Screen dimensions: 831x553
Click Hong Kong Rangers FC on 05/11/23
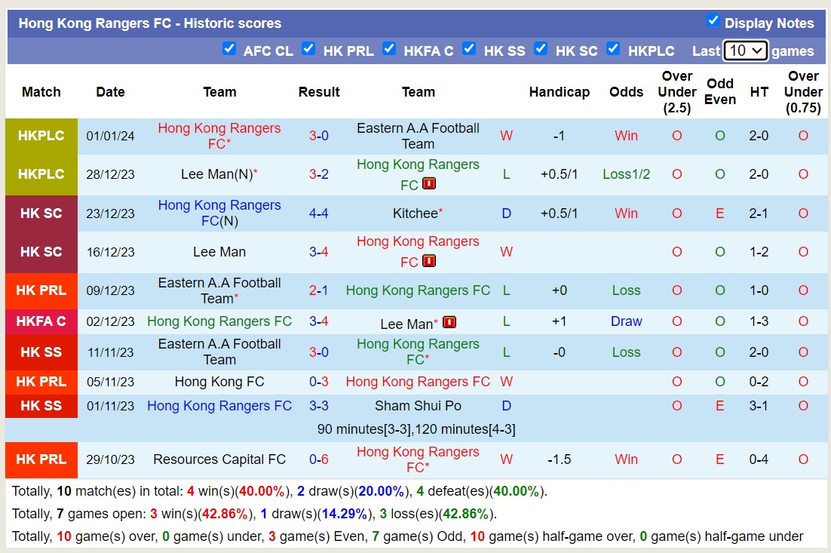(418, 382)
